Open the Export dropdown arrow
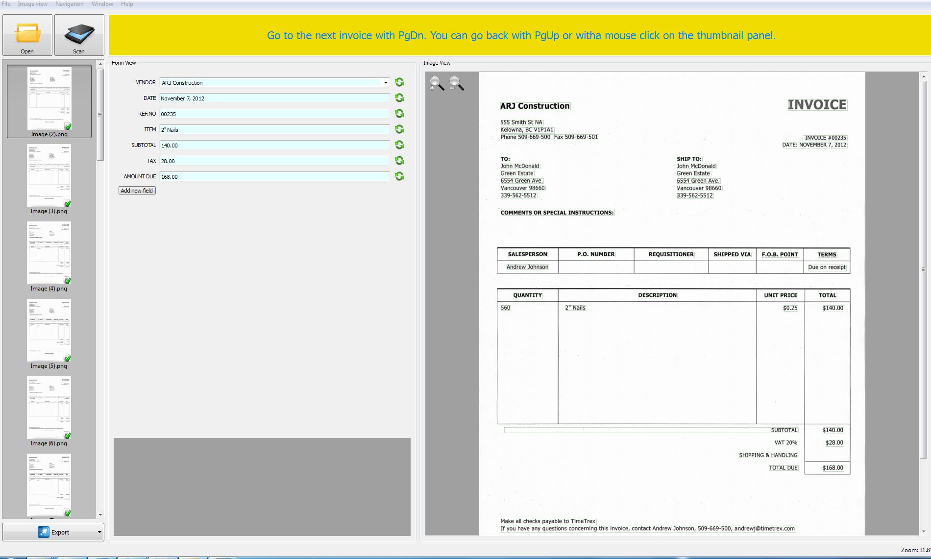This screenshot has height=559, width=931. click(x=99, y=532)
